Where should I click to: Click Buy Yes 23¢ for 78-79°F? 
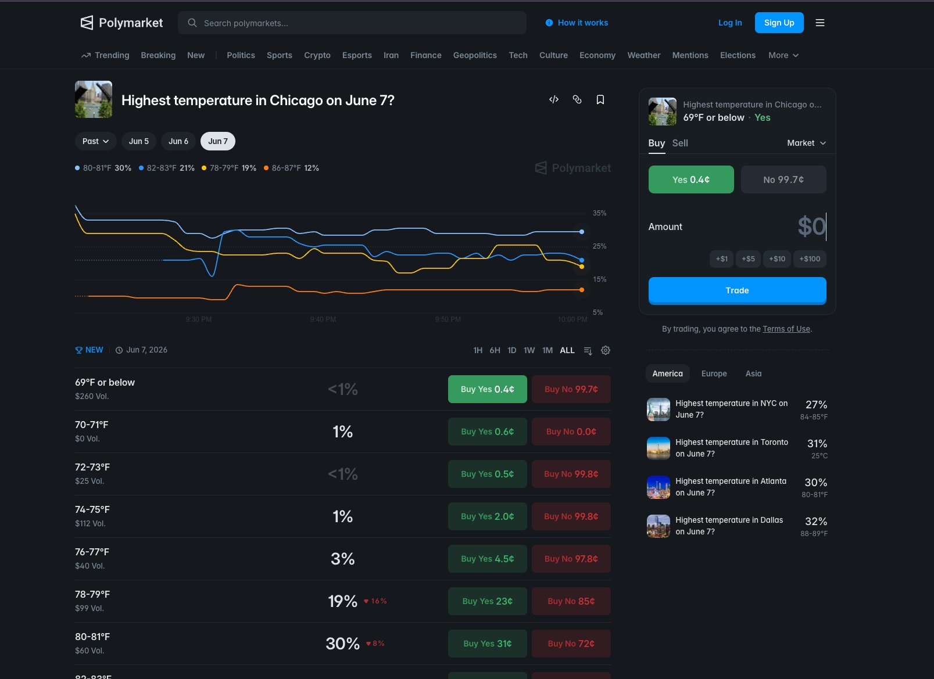(x=488, y=601)
